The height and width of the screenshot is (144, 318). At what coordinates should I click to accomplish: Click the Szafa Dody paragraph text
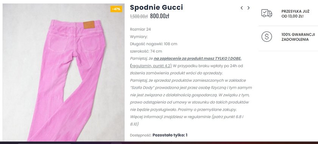(x=191, y=95)
